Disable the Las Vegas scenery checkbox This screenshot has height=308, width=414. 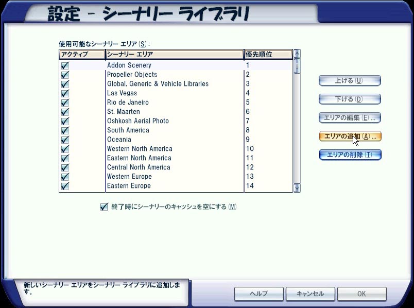click(x=65, y=93)
